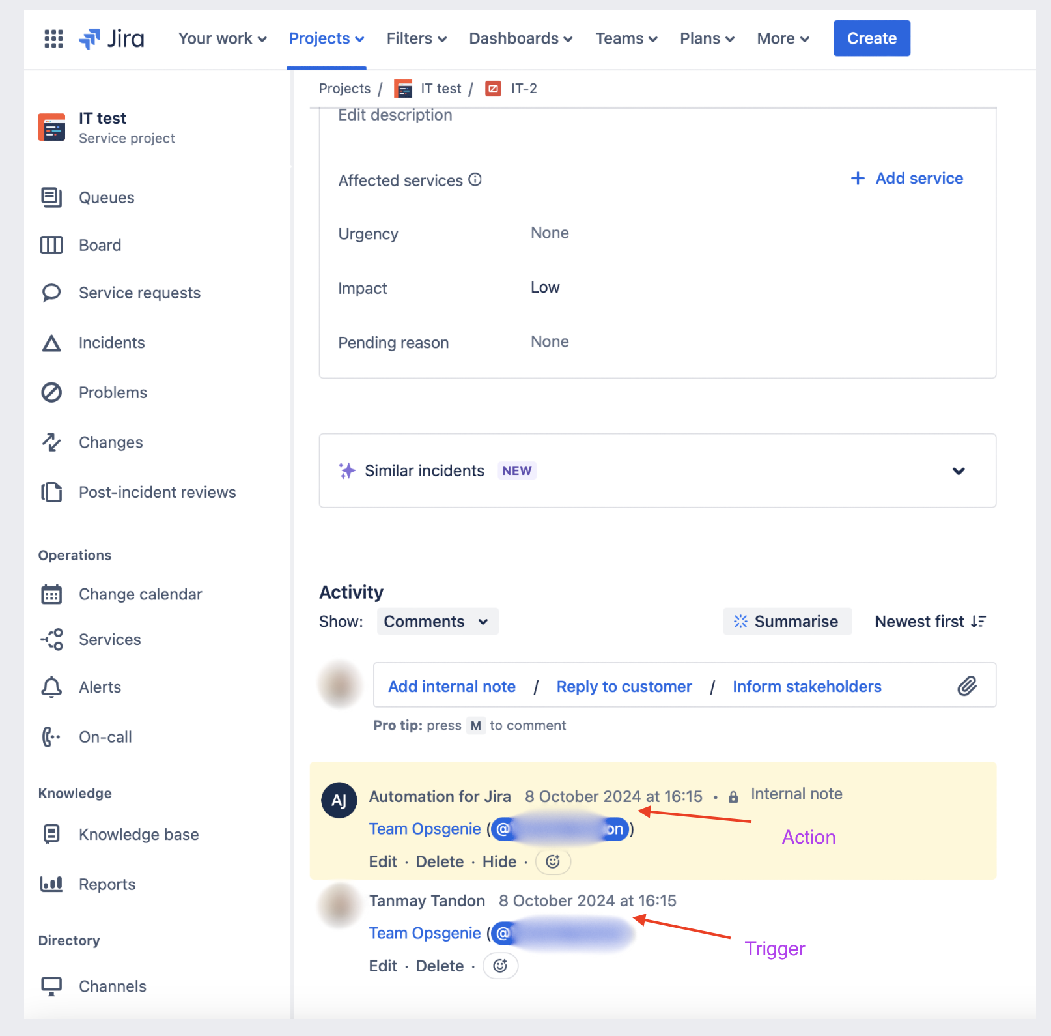Click the Summarise button
Image resolution: width=1051 pixels, height=1036 pixels.
[787, 621]
